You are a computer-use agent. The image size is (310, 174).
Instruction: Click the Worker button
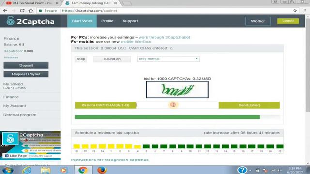click(258, 21)
